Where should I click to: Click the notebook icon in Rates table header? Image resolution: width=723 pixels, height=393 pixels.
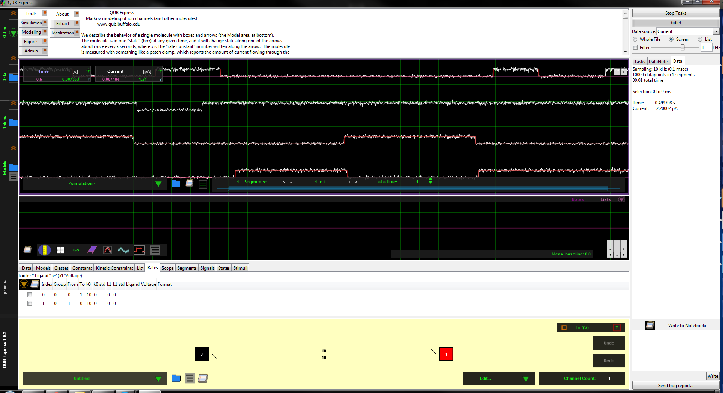tap(34, 284)
